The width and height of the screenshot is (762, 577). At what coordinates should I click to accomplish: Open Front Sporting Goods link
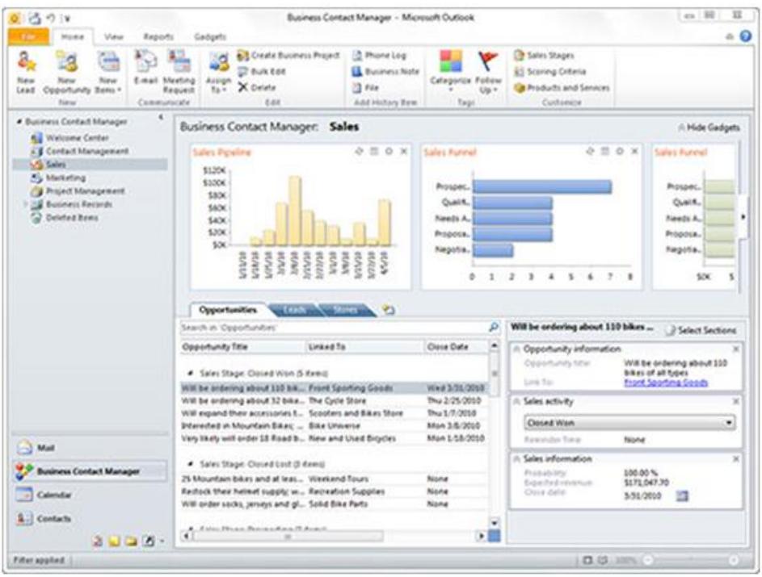pos(665,383)
